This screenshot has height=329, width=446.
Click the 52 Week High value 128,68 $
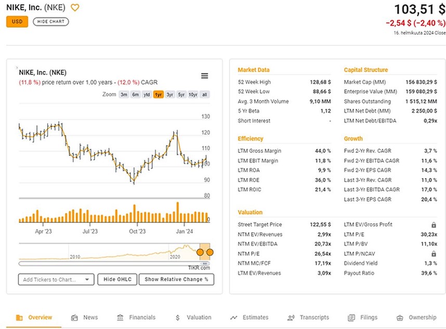tap(320, 82)
